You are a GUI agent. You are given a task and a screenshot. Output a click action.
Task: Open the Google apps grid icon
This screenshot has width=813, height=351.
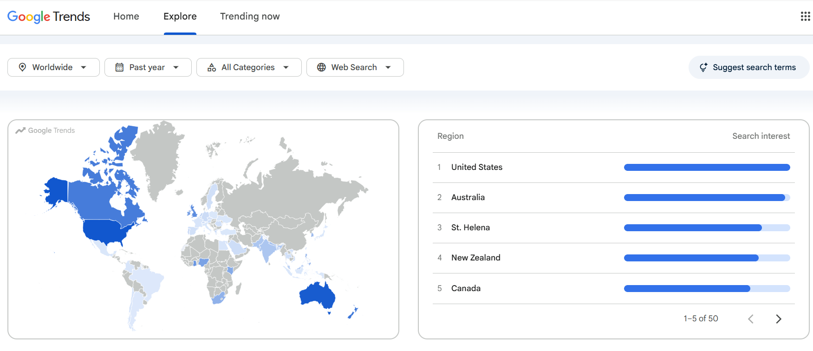point(805,17)
